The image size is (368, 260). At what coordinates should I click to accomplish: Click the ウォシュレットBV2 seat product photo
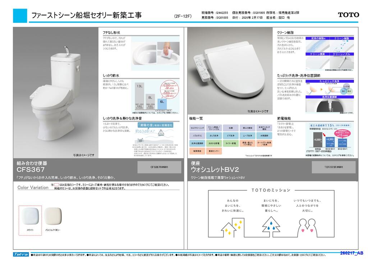[x=230, y=71]
